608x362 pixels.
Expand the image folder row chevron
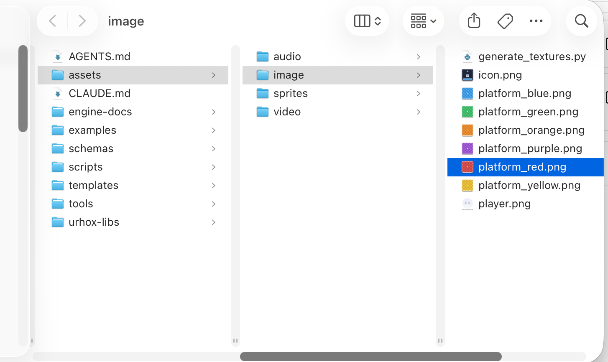click(419, 75)
